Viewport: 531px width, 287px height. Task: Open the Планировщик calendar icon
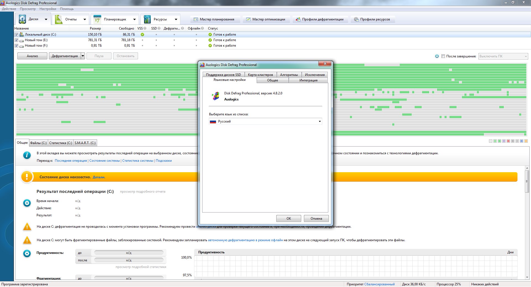tap(97, 19)
